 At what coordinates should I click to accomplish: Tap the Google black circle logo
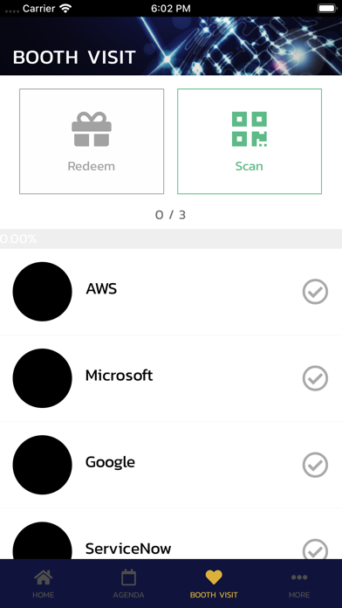42,465
